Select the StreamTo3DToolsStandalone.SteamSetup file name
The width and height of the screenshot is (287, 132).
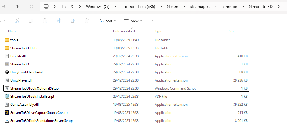point(42,121)
